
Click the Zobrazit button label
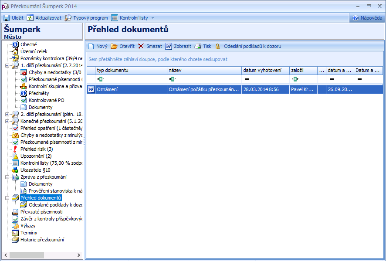click(183, 46)
